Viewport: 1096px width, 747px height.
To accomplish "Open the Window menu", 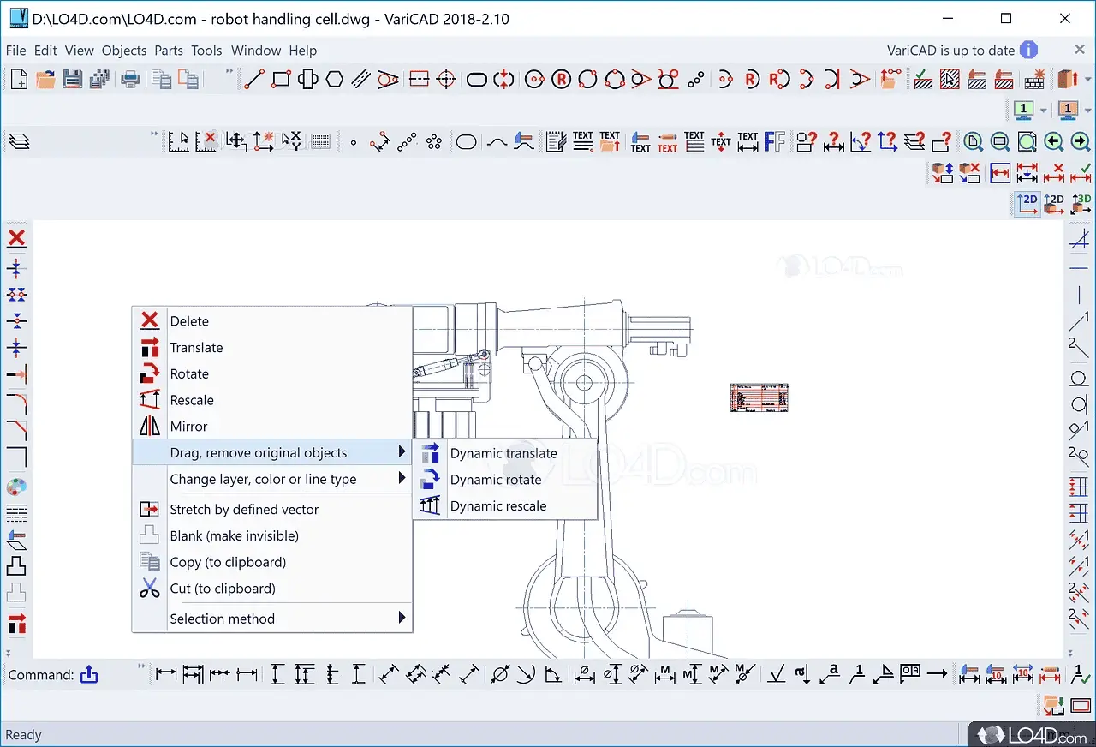I will pos(256,51).
